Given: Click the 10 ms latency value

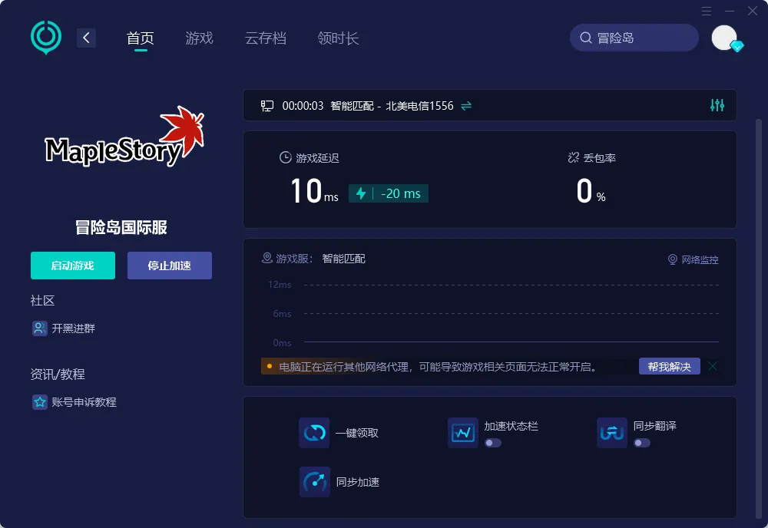Looking at the screenshot, I should pos(314,191).
